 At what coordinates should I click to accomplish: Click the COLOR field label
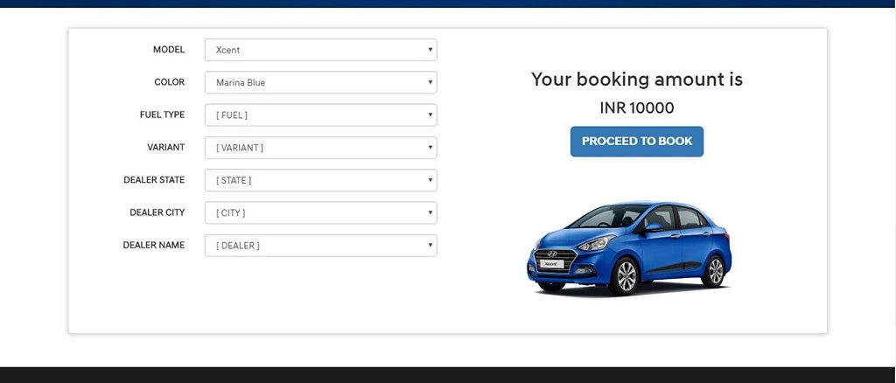tap(169, 82)
